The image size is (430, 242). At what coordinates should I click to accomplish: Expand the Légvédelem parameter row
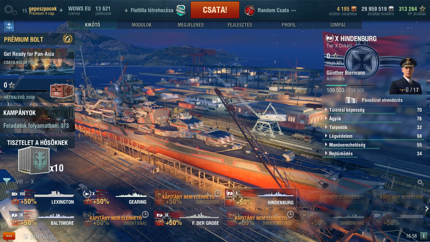(374, 136)
